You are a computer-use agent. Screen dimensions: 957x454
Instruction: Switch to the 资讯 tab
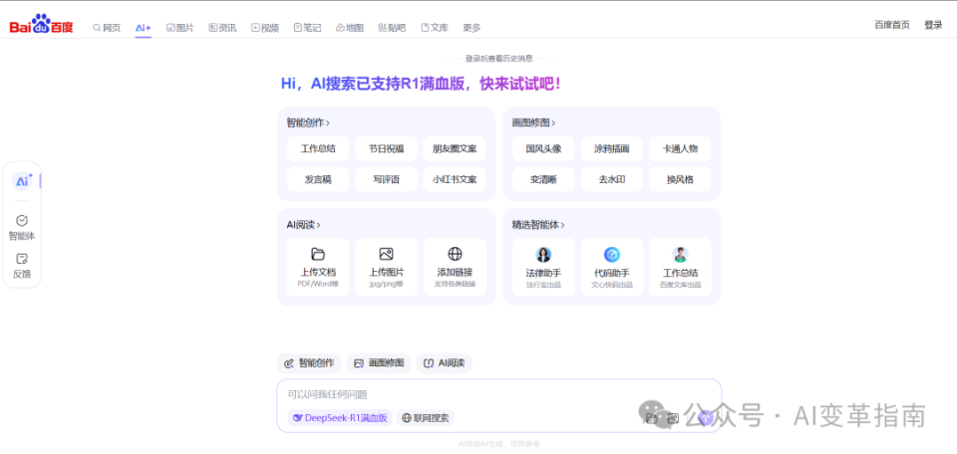222,28
